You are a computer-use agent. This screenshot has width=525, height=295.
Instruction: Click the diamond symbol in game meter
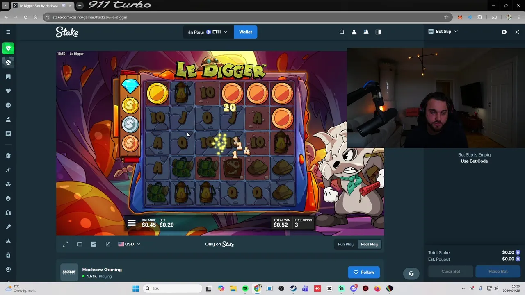pyautogui.click(x=130, y=87)
